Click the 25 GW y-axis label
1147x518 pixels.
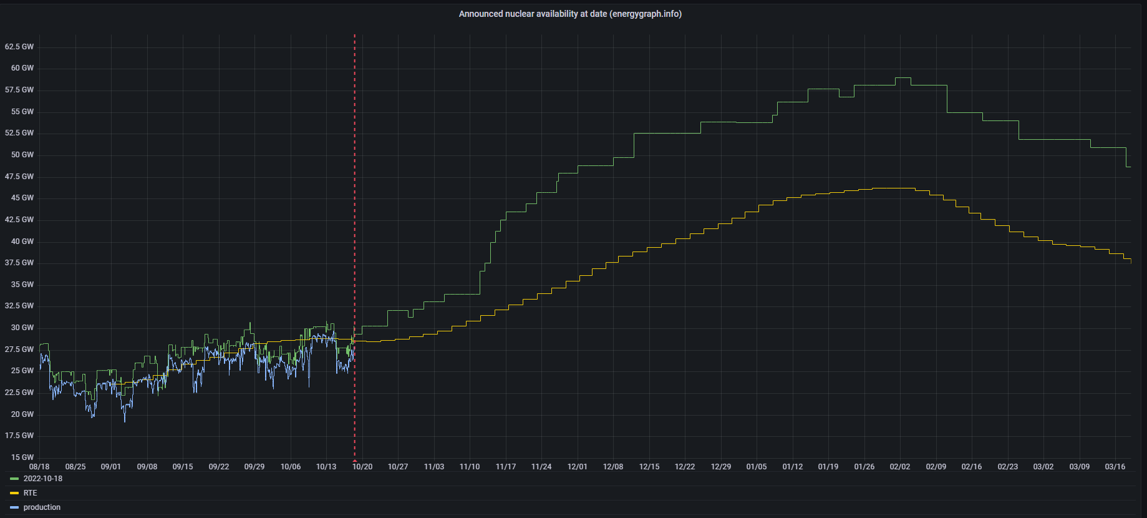coord(22,371)
